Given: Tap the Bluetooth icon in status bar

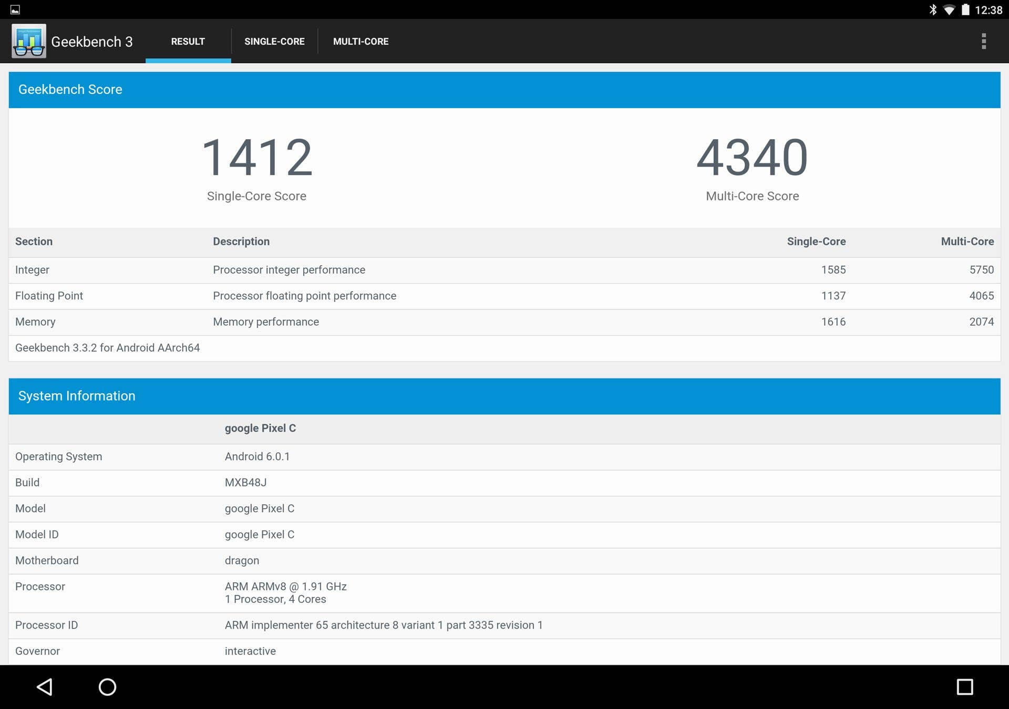Looking at the screenshot, I should (x=933, y=9).
